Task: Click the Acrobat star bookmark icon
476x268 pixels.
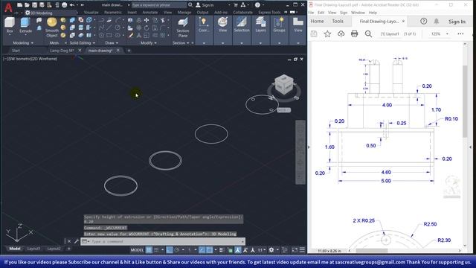Action: pos(327,33)
